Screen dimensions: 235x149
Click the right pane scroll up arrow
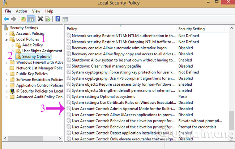[x=231, y=28]
